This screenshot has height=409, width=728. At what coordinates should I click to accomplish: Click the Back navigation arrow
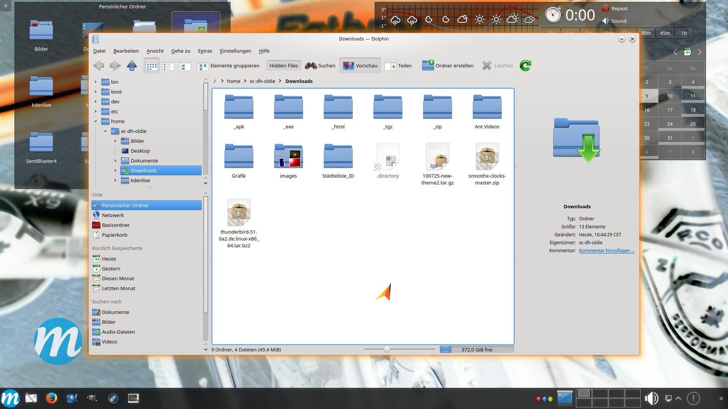[x=99, y=66]
